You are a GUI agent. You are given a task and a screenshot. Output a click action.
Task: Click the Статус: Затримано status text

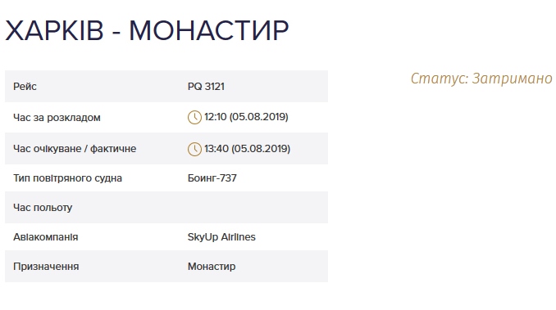pos(481,79)
